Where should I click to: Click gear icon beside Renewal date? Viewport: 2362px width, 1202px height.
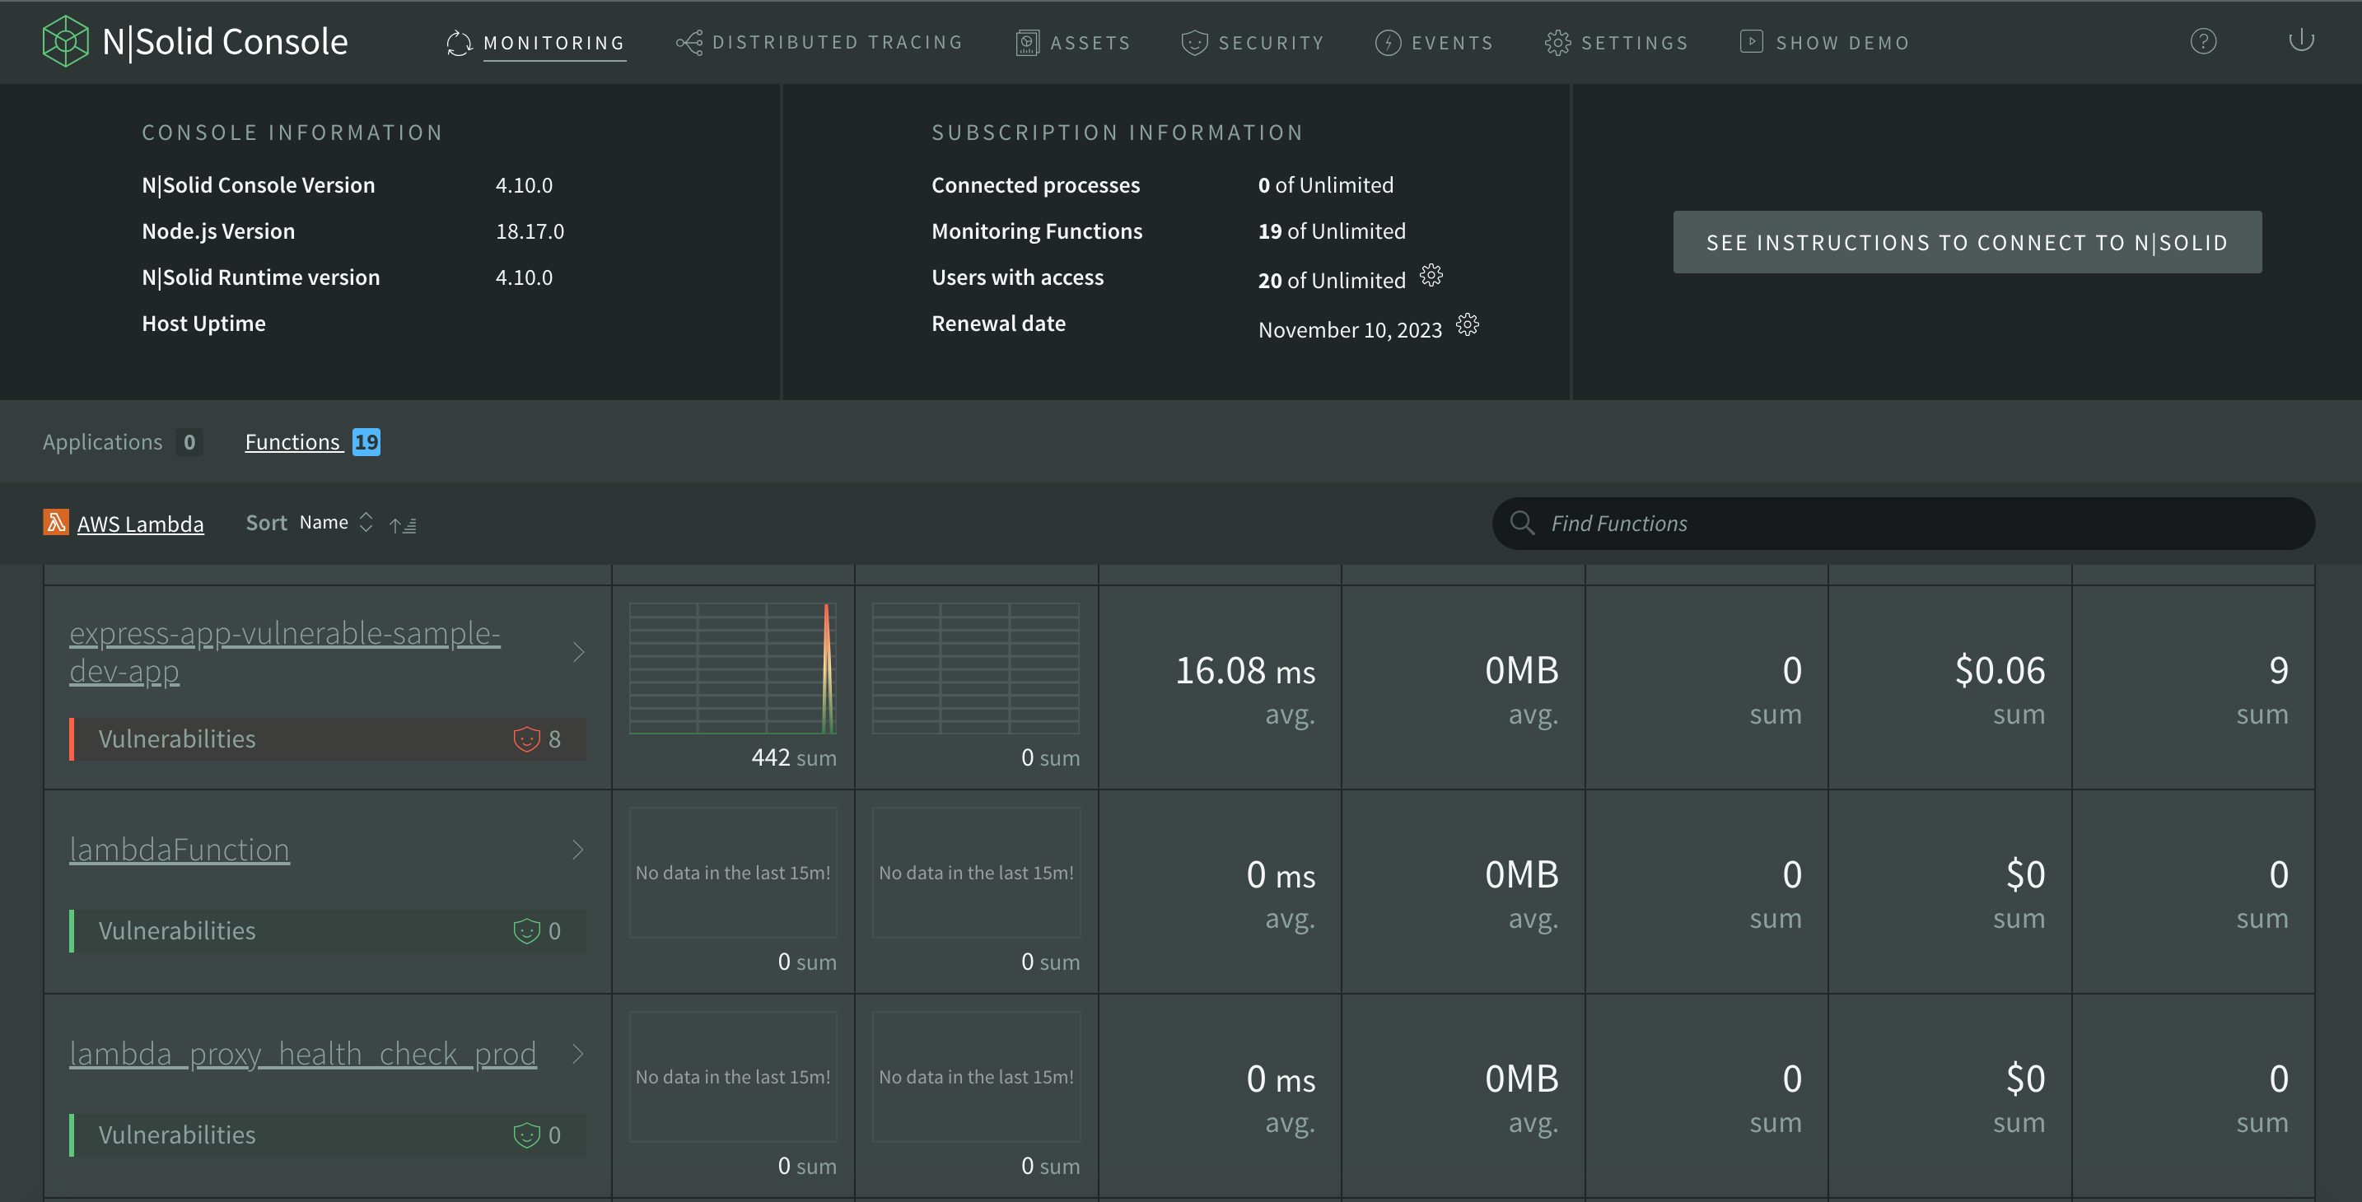1467,324
